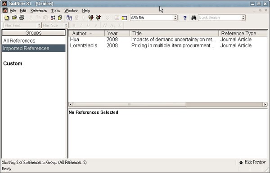Click the grayed-out Subscript icon
Image resolution: width=270 pixels, height=173 pixels.
click(x=112, y=25)
